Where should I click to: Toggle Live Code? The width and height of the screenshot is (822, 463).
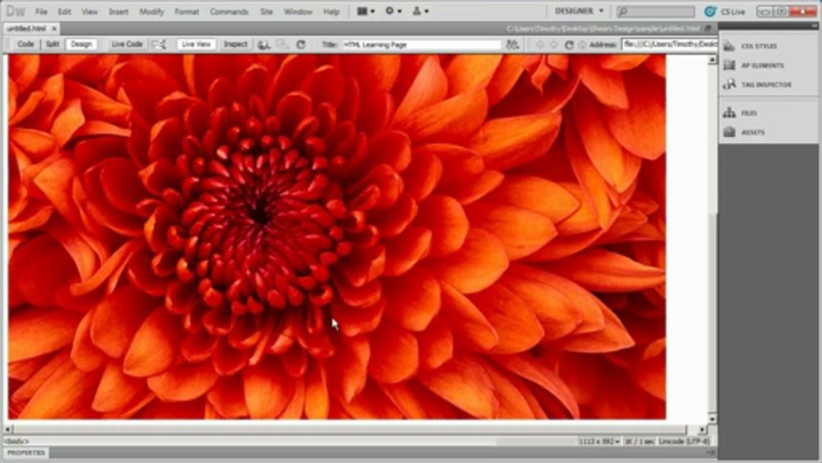127,44
